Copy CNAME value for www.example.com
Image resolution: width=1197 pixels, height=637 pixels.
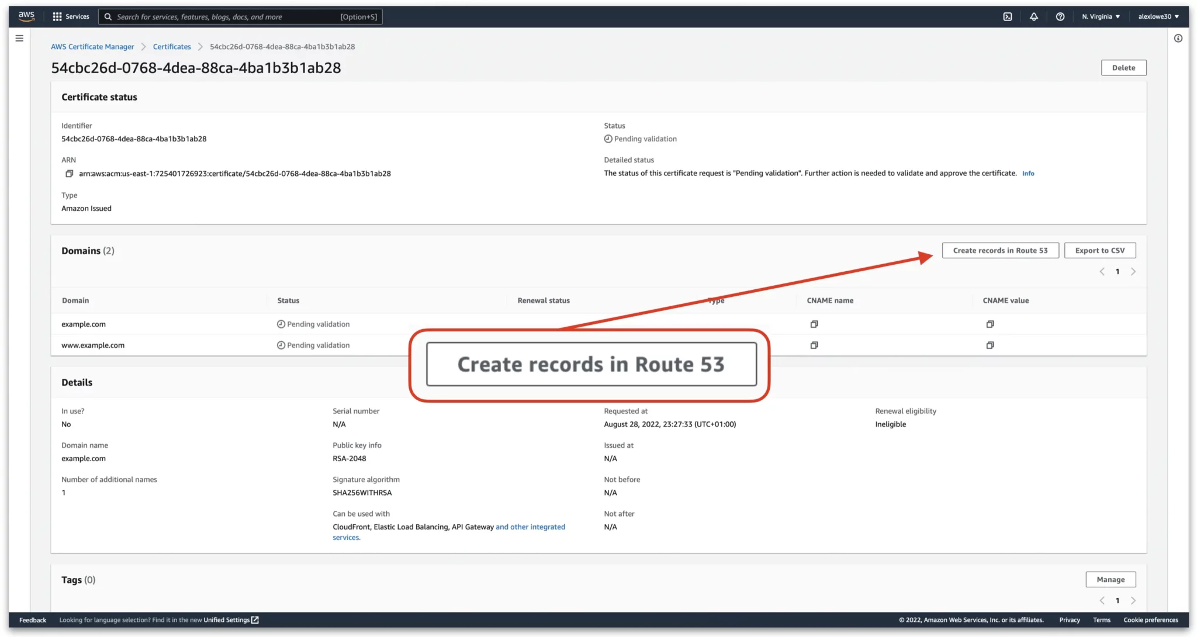pos(990,345)
